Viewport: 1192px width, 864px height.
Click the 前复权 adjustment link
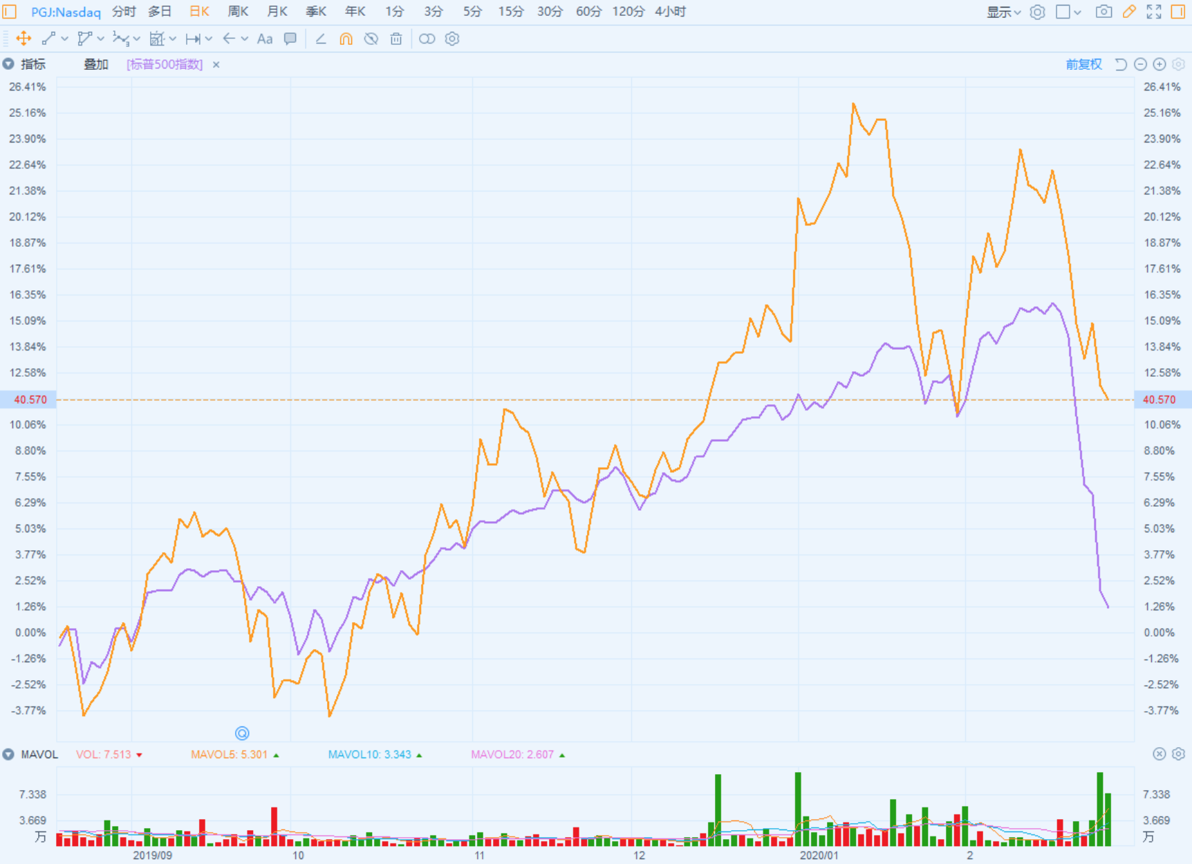[x=1083, y=64]
